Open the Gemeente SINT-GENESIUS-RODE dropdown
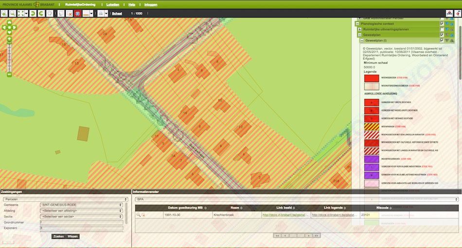462x248 pixels. click(81, 205)
